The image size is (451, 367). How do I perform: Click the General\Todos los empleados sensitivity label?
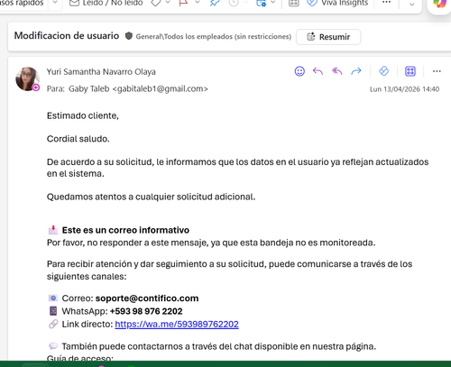(214, 37)
